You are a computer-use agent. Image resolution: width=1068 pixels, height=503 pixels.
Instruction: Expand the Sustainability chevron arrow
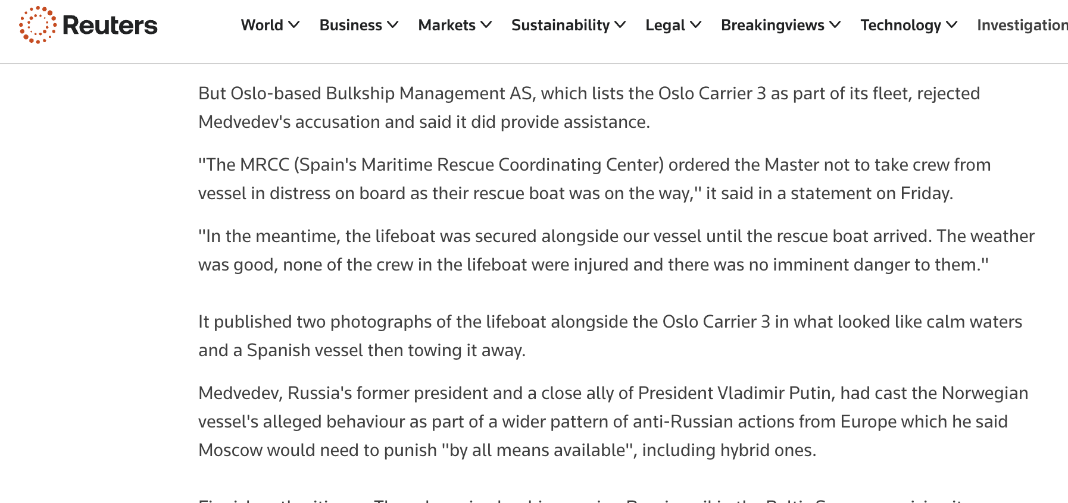(x=620, y=25)
